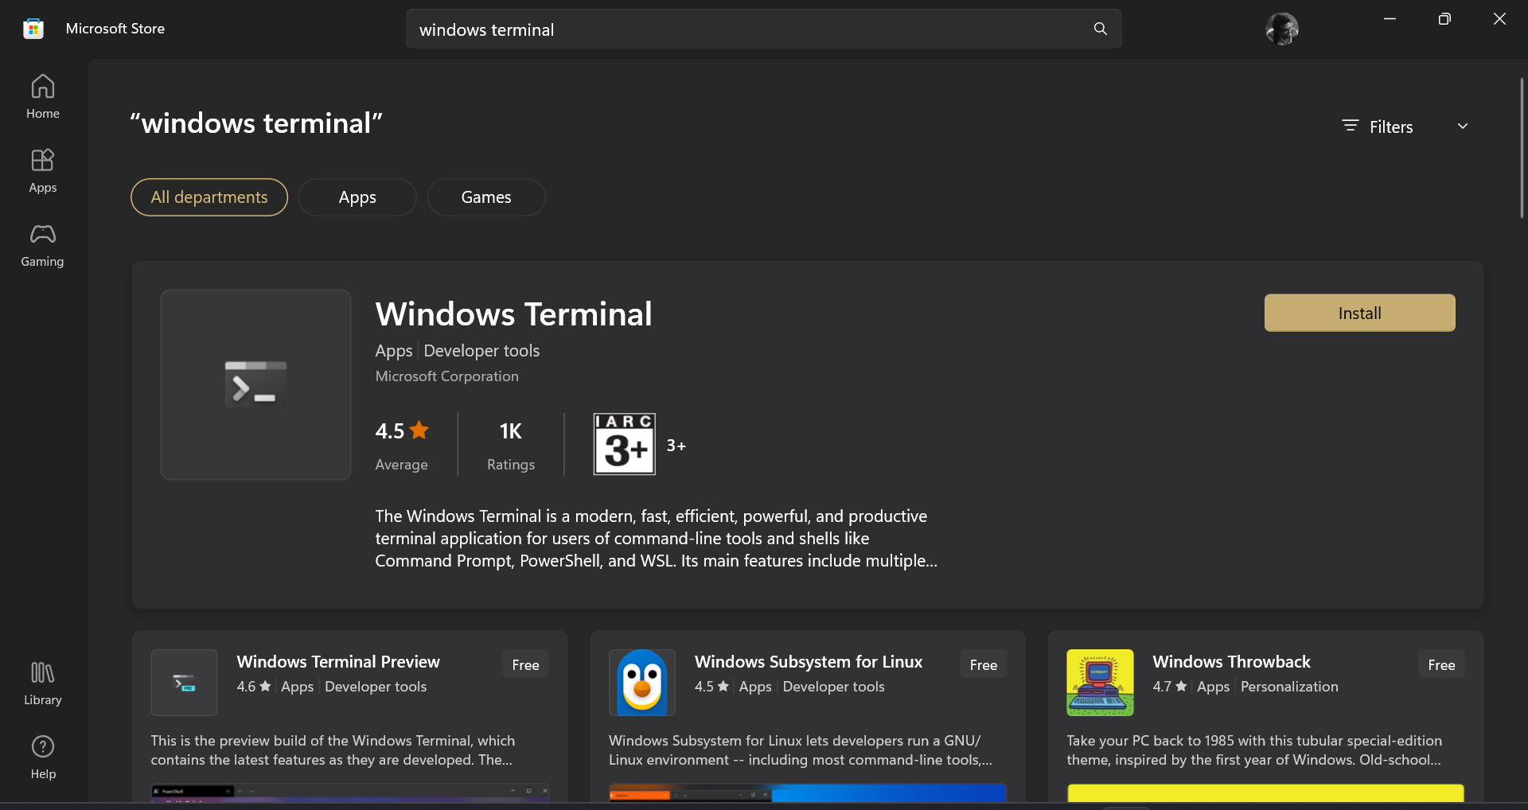Expand the Filters dropdown
1528x810 pixels.
tap(1390, 127)
